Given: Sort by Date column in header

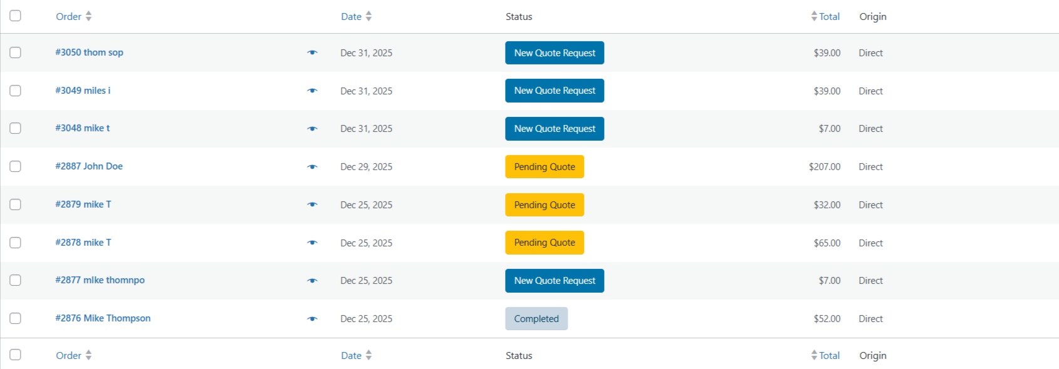Looking at the screenshot, I should pos(352,16).
